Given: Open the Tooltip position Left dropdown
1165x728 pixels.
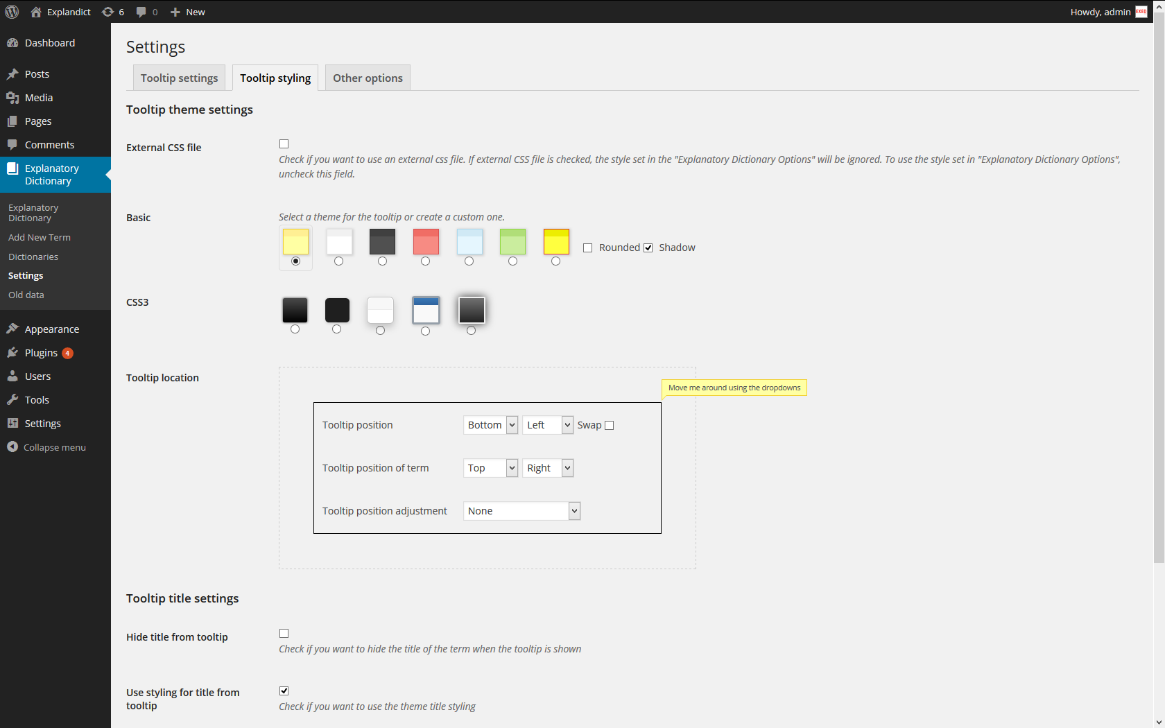Looking at the screenshot, I should coord(548,425).
